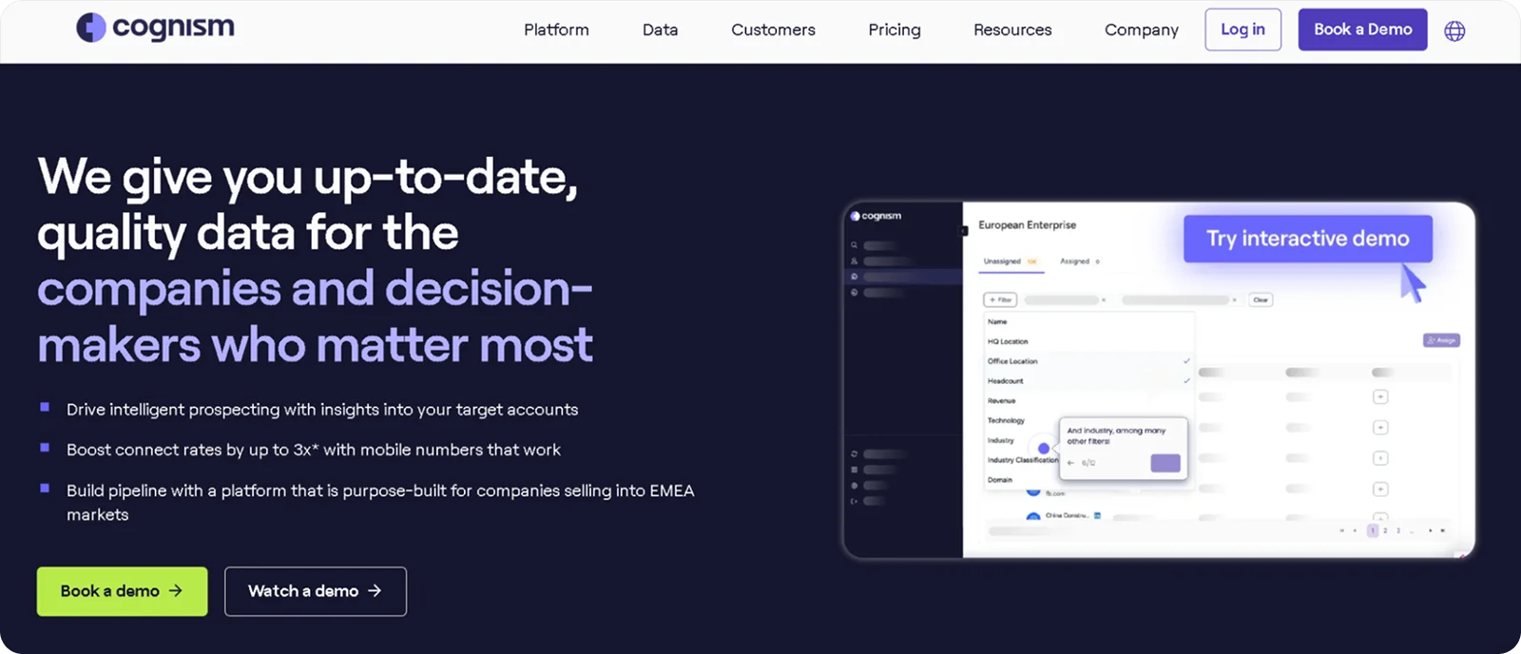Select the Industry filter option
The image size is (1521, 654).
coord(1001,440)
